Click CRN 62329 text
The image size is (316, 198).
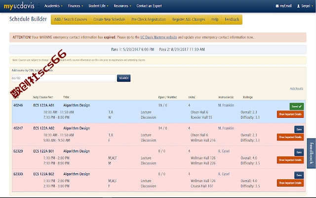click(18, 151)
